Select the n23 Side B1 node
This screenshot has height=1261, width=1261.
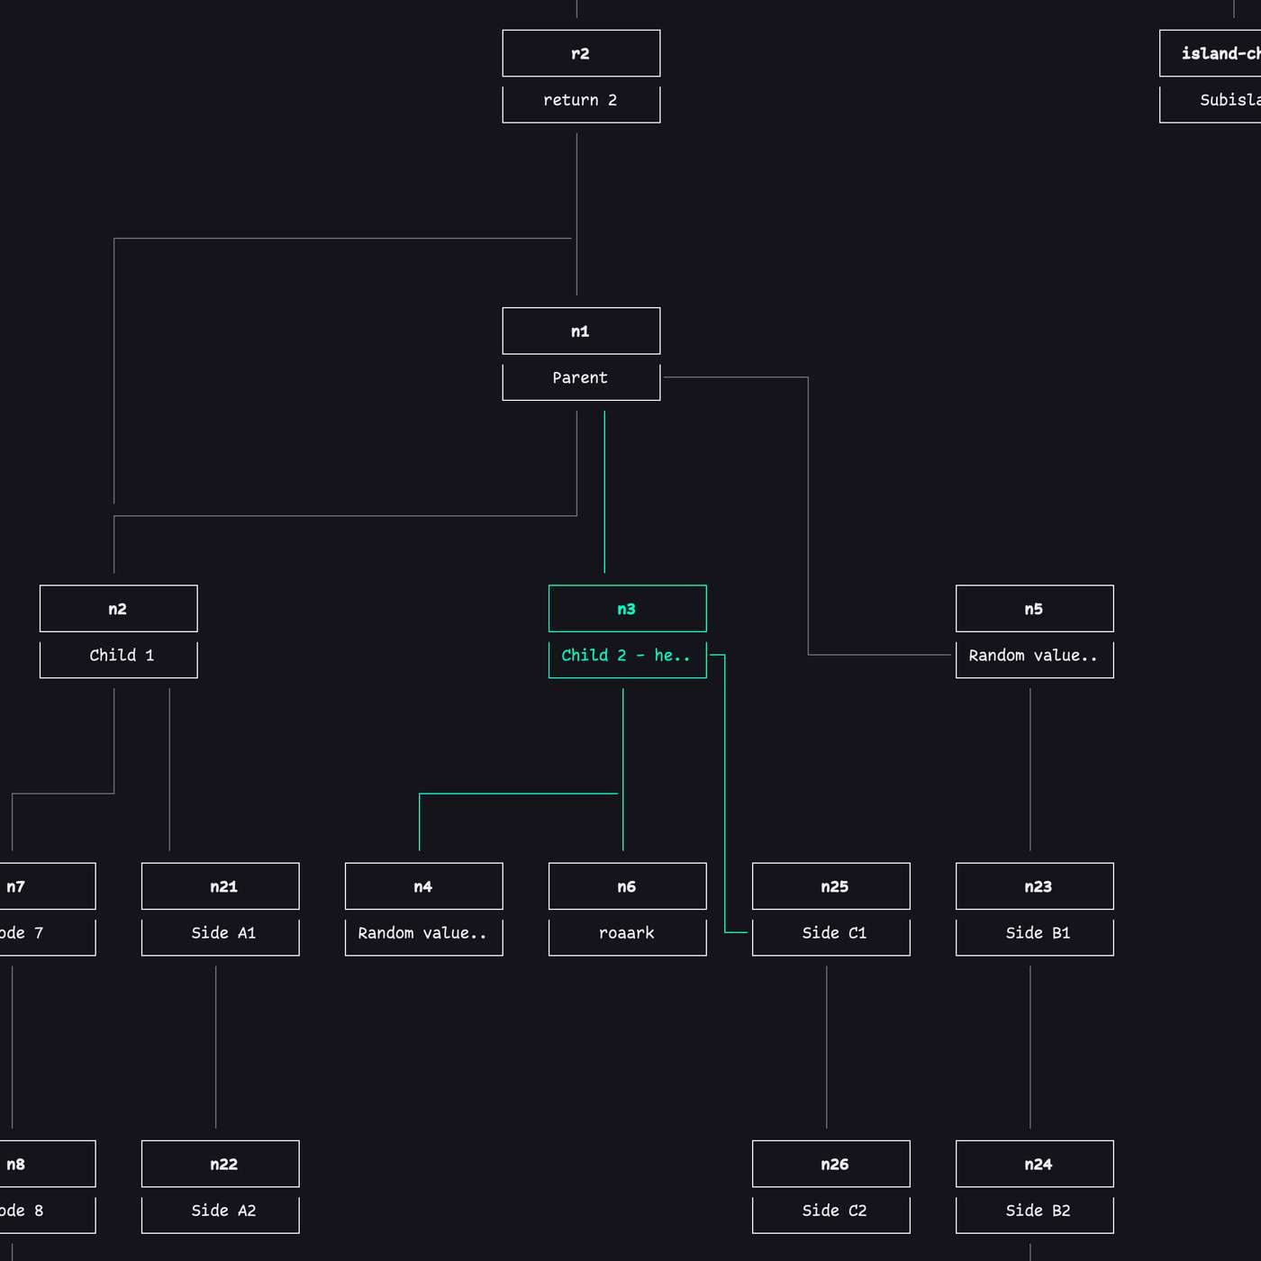1034,886
